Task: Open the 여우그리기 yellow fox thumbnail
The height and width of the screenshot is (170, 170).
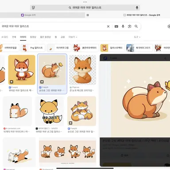Action: (50, 111)
